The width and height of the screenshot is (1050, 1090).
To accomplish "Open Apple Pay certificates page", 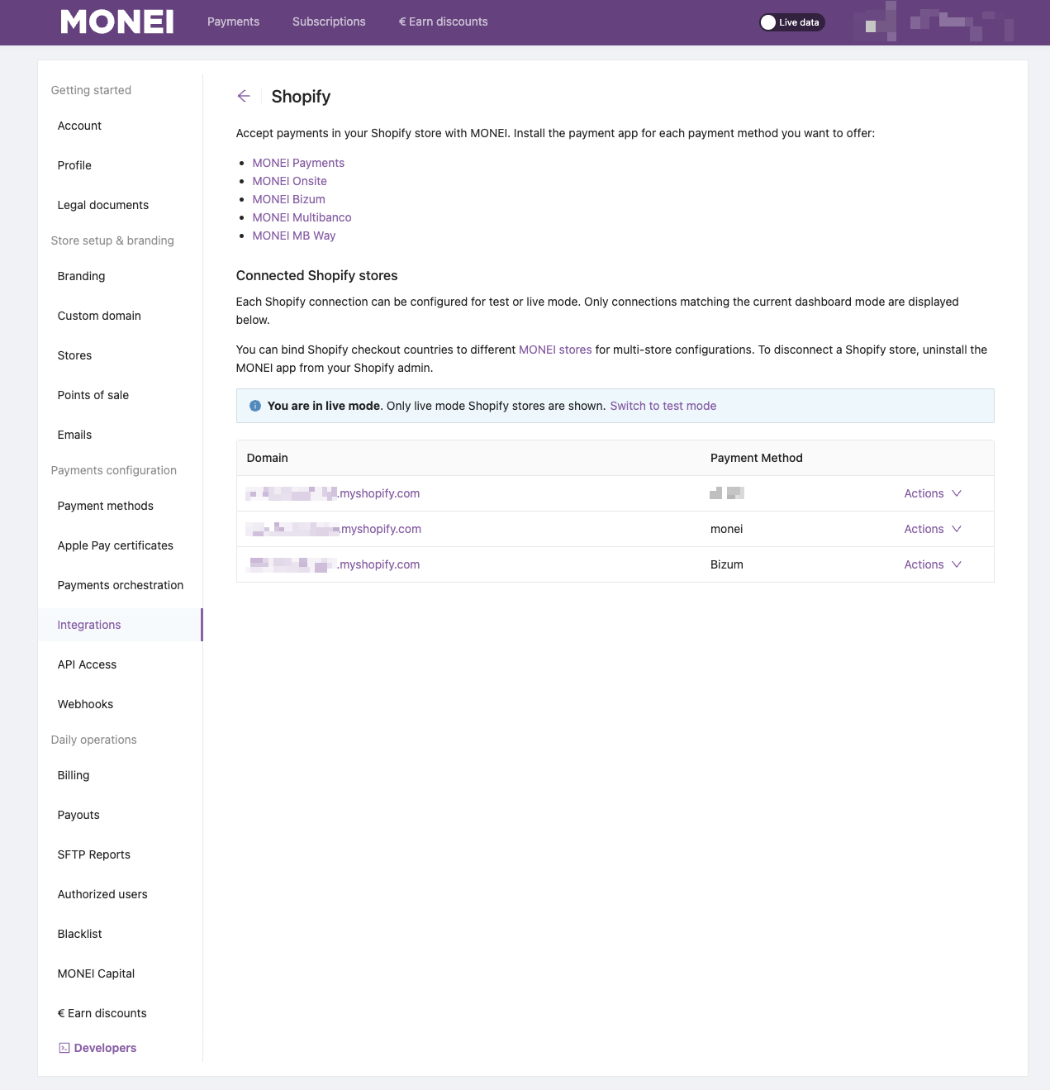I will click(x=115, y=545).
